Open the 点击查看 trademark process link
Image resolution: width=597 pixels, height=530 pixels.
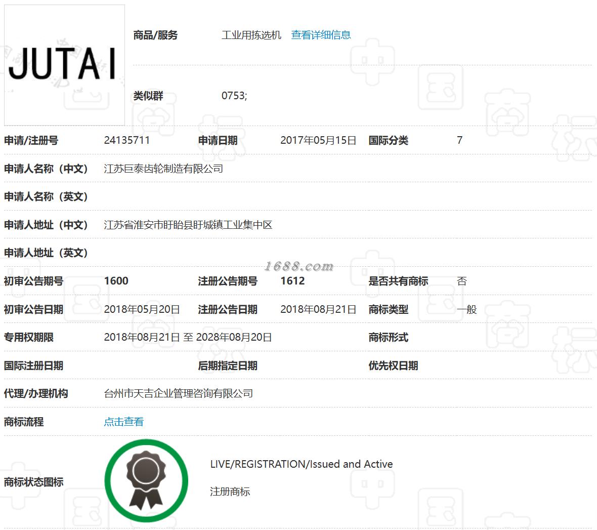(x=124, y=422)
